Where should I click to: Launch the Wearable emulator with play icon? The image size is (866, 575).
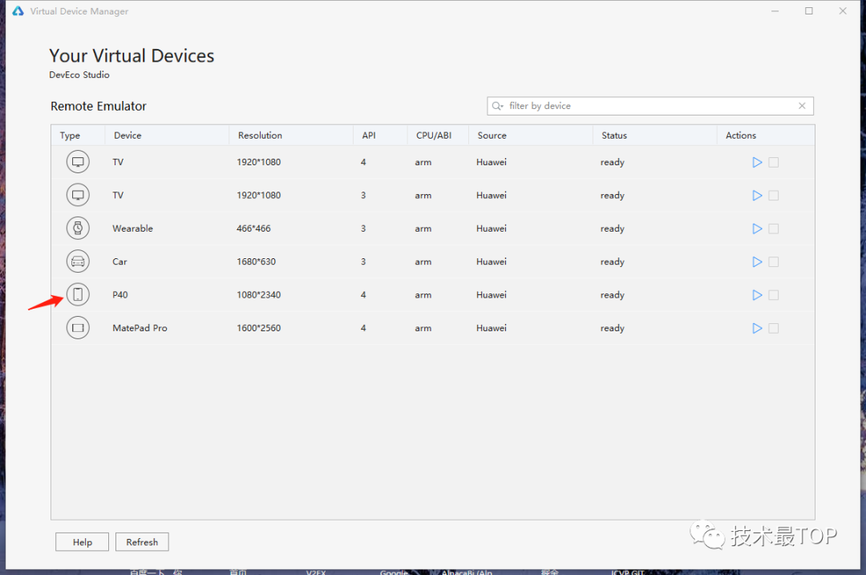point(757,229)
